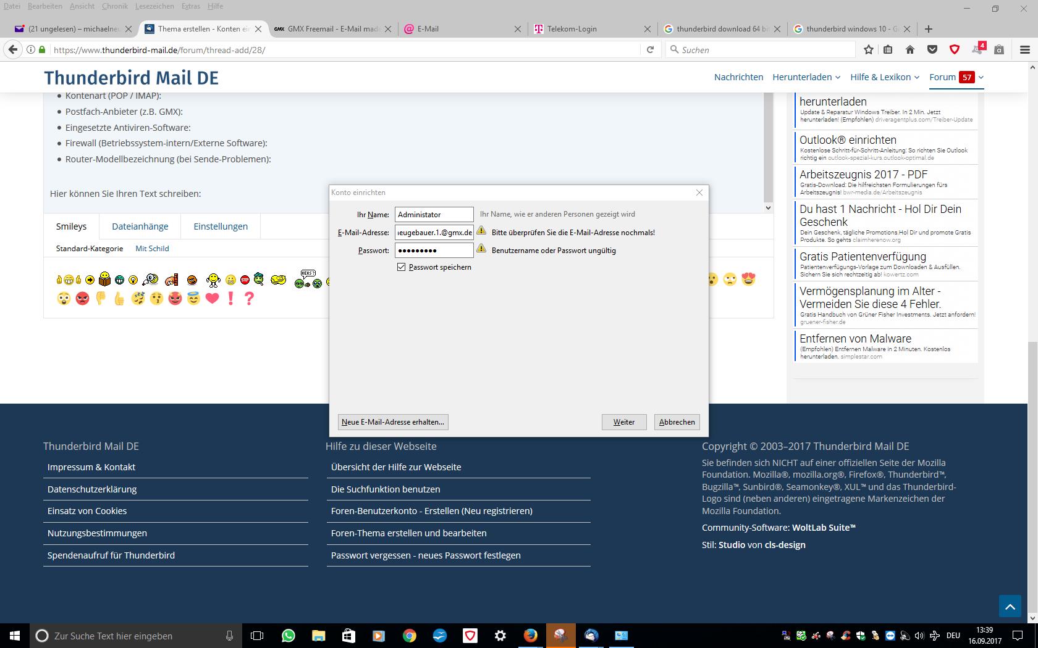Insert the pink exclamation mark emoji
1038x648 pixels.
click(231, 299)
